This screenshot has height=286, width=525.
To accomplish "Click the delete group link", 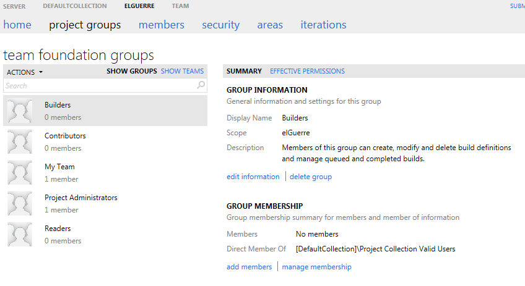I will pos(311,177).
